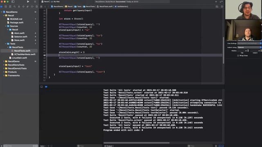Viewport: 262px width, 147px height.
Task: Open LinuxMain.swift file
Action: [20, 58]
